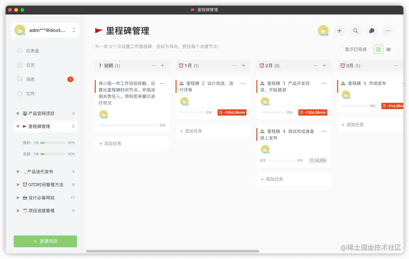
Task: Click the 0/3 subtask count on 里程碑 4
Action: [x=263, y=160]
